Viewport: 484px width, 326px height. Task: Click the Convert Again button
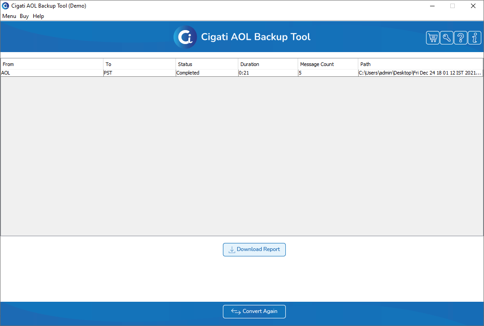(254, 311)
